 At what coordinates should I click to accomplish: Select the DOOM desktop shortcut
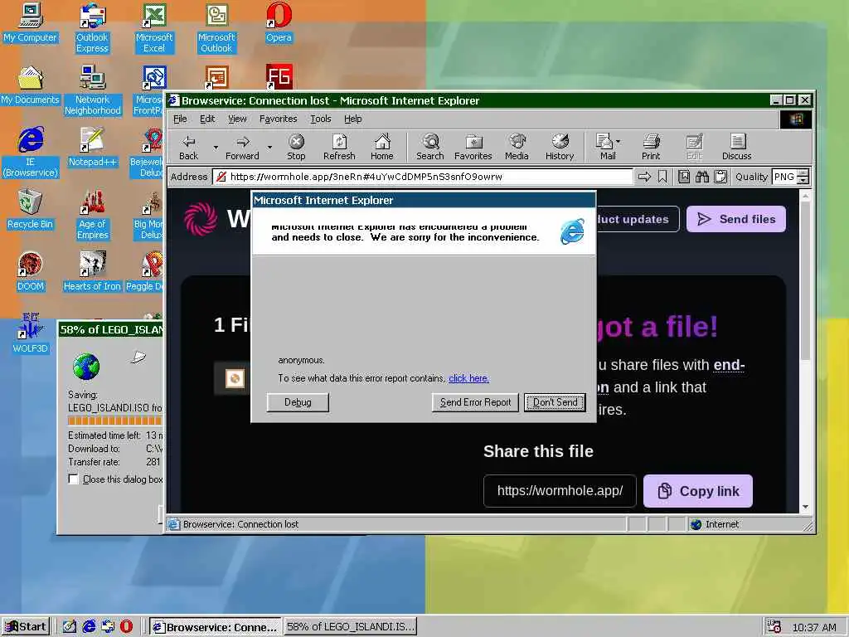click(30, 271)
